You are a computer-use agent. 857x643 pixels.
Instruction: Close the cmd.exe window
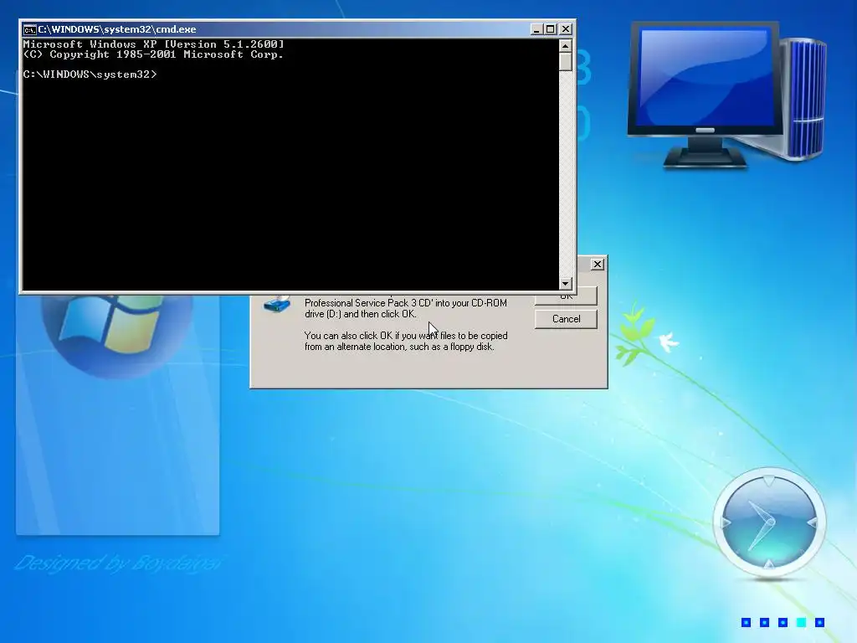(x=566, y=29)
